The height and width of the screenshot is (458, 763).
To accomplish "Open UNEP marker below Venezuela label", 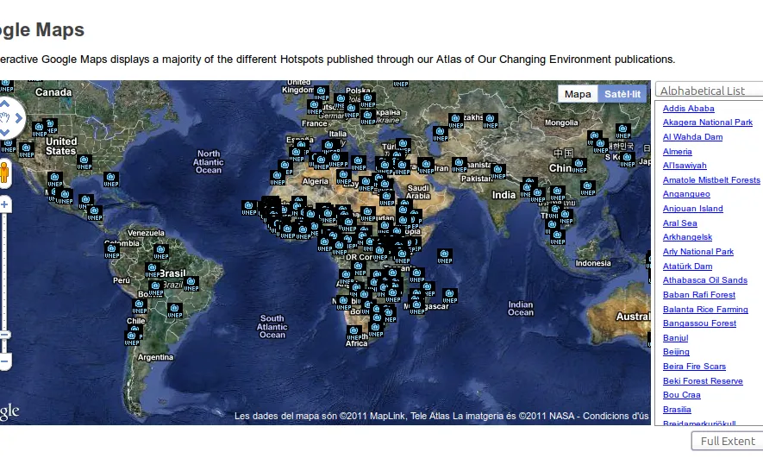I will [161, 252].
